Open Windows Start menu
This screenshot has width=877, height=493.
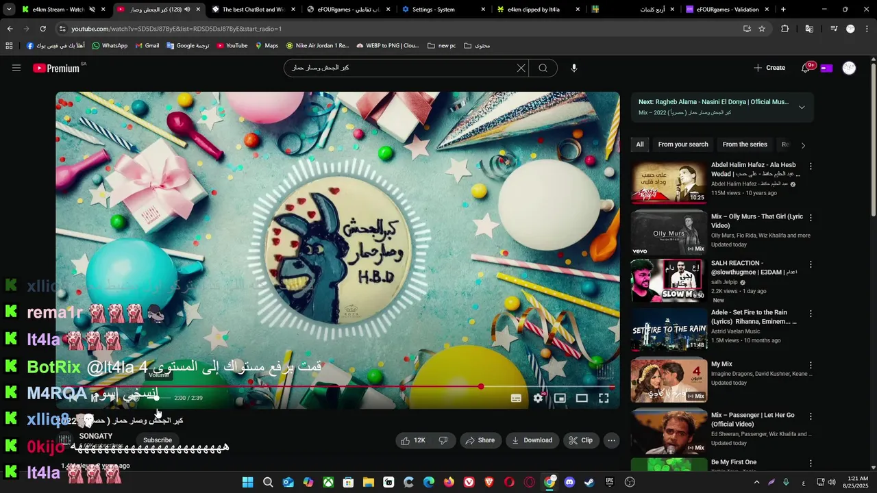tap(248, 482)
